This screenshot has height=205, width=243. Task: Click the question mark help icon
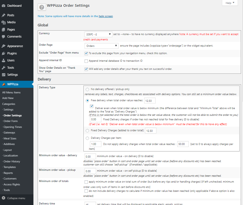(x=42, y=8)
